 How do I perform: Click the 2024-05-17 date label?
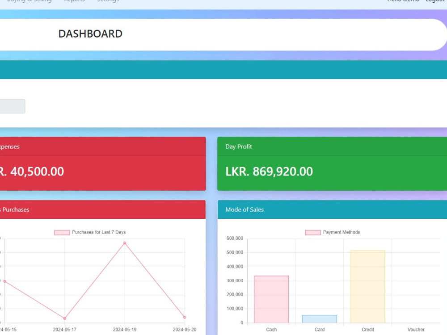65,330
